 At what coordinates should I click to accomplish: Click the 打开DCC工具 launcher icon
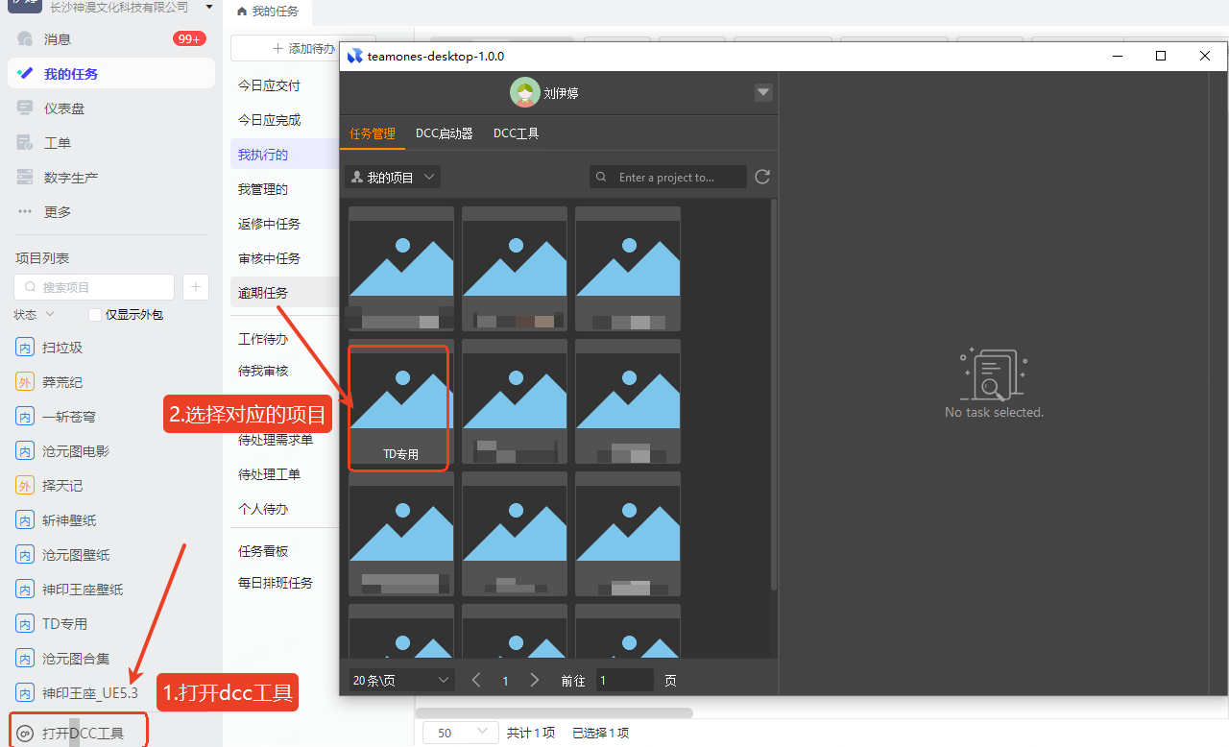tap(26, 733)
